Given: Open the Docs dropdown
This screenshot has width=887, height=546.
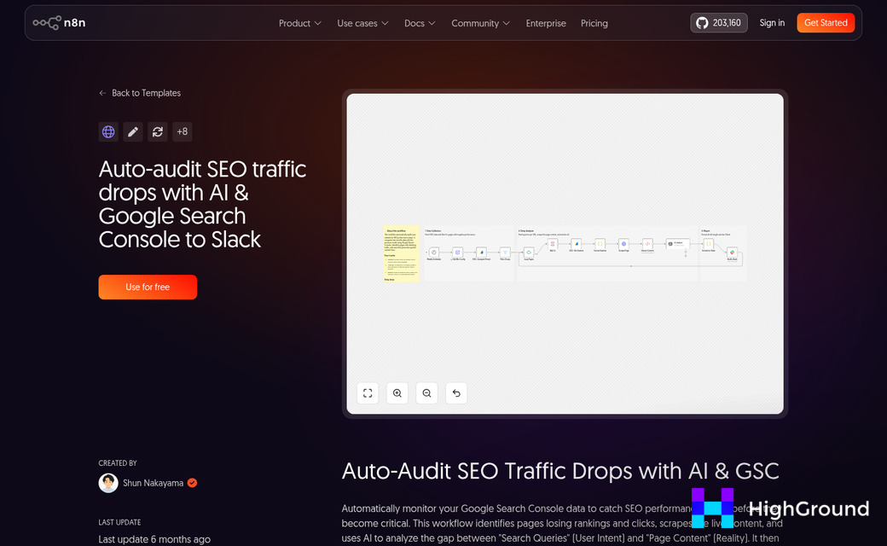Looking at the screenshot, I should point(420,23).
